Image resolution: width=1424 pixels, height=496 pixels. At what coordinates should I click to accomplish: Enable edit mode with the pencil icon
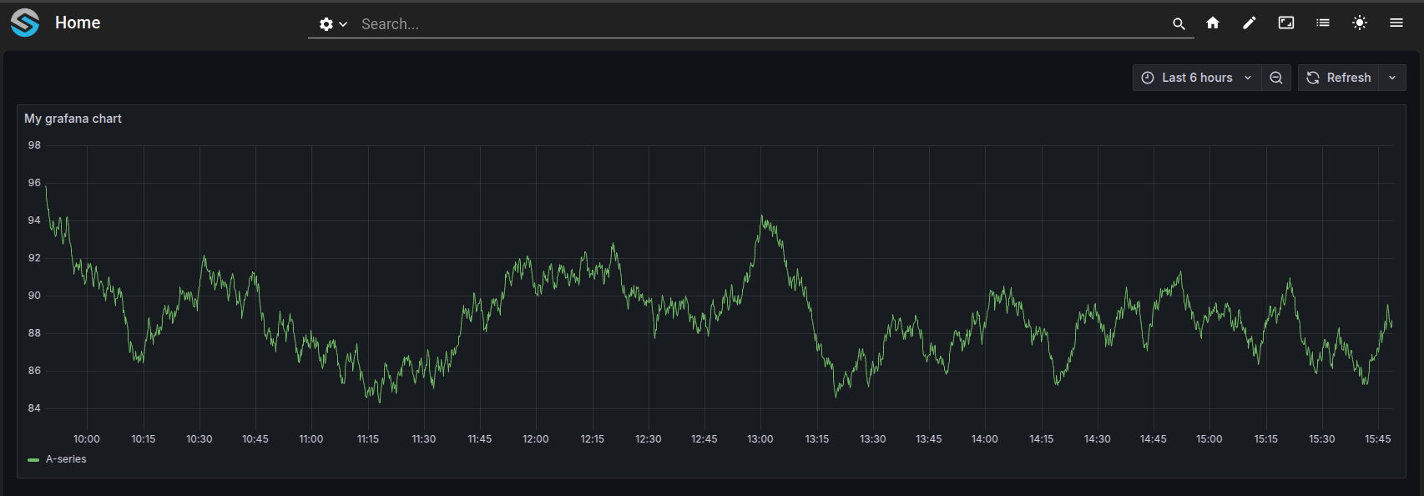(x=1250, y=23)
